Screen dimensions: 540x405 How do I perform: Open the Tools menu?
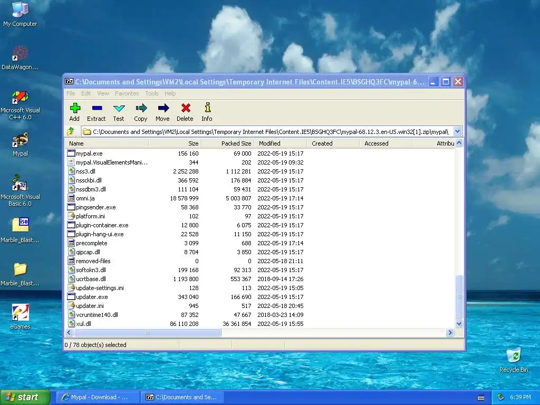152,93
